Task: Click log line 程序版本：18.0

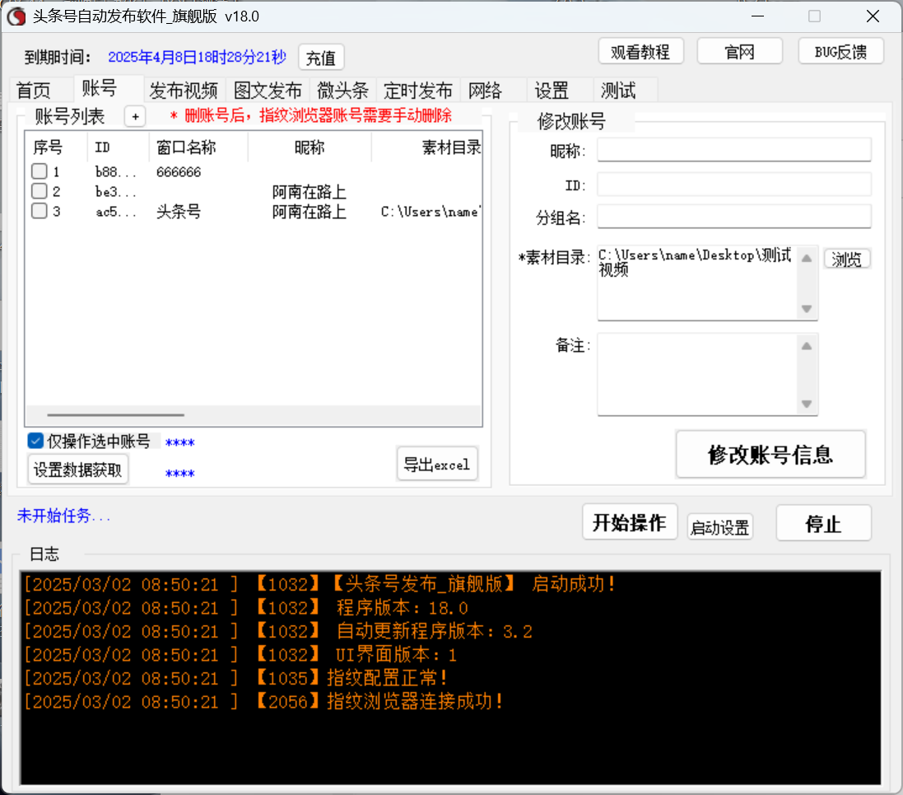Action: (x=246, y=608)
